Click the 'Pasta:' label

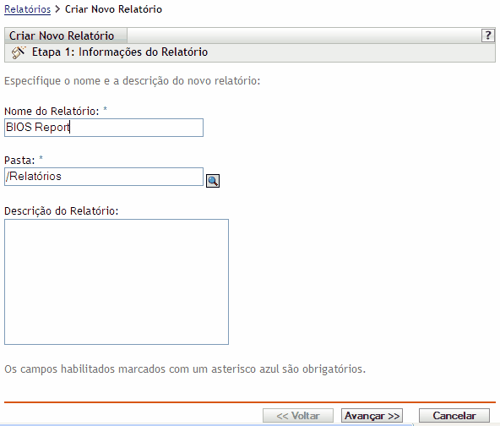[x=19, y=161]
